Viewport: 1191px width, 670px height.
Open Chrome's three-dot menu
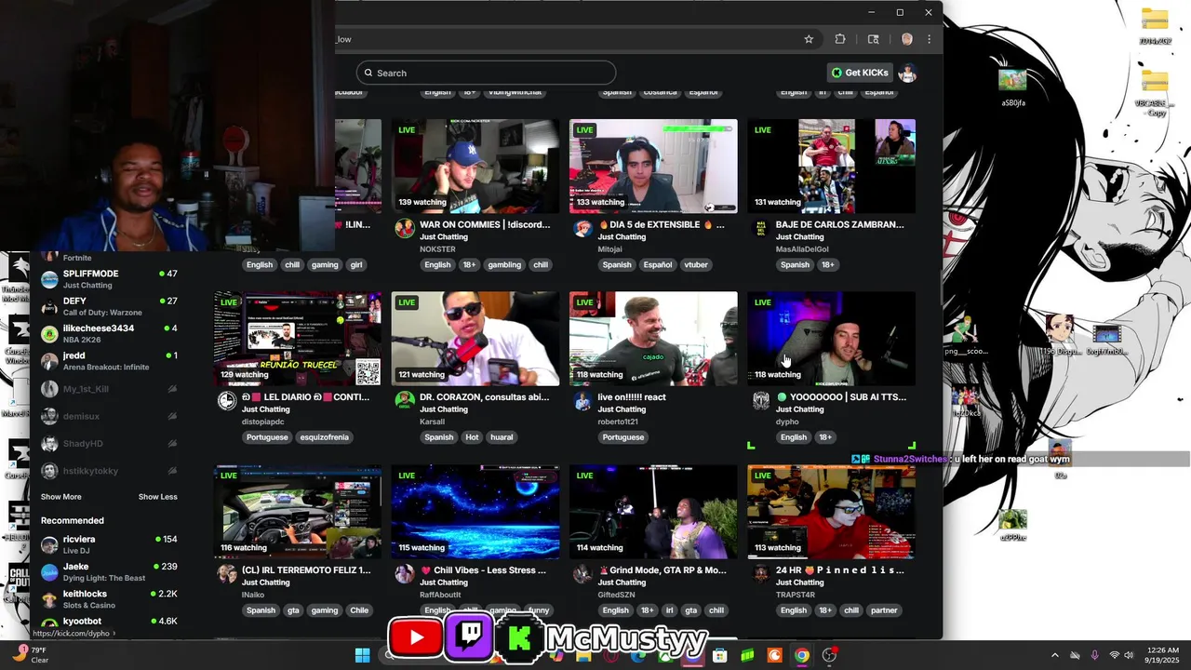[929, 39]
